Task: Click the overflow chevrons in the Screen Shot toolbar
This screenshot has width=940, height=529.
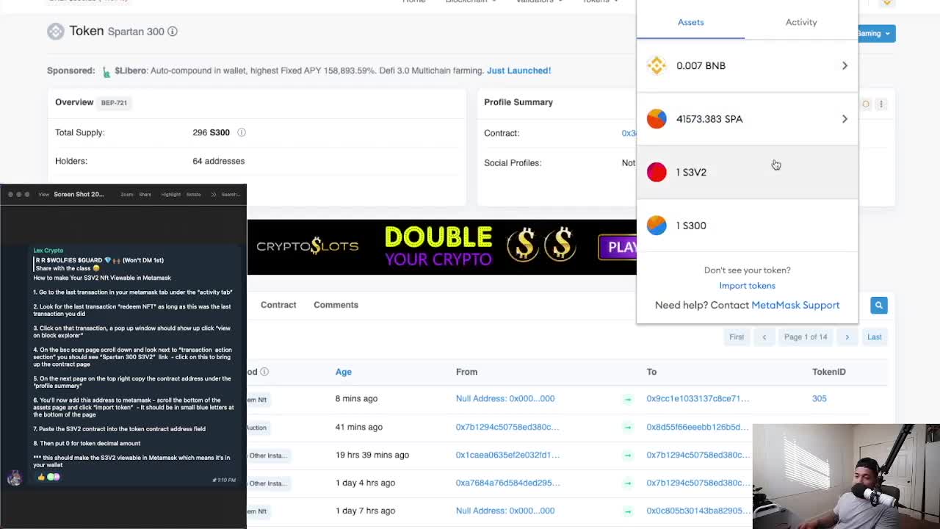Action: pos(214,195)
